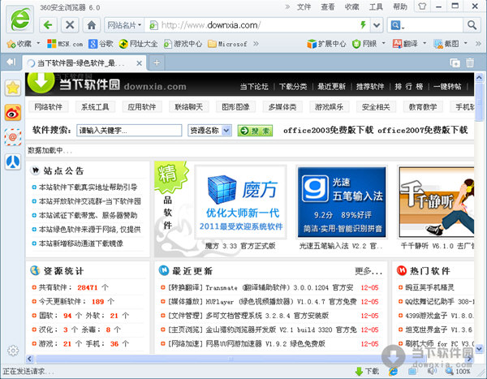Open the mail @ sidebar icon
Screen dimensions: 487x379
pos(13,137)
